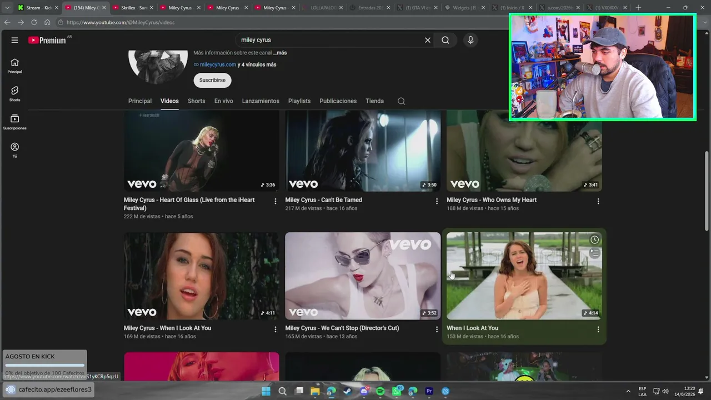Reload the page with the browser refresh icon
This screenshot has width=711, height=400.
tap(34, 22)
